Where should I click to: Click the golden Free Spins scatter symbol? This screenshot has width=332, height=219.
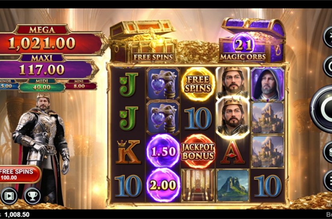tap(198, 84)
